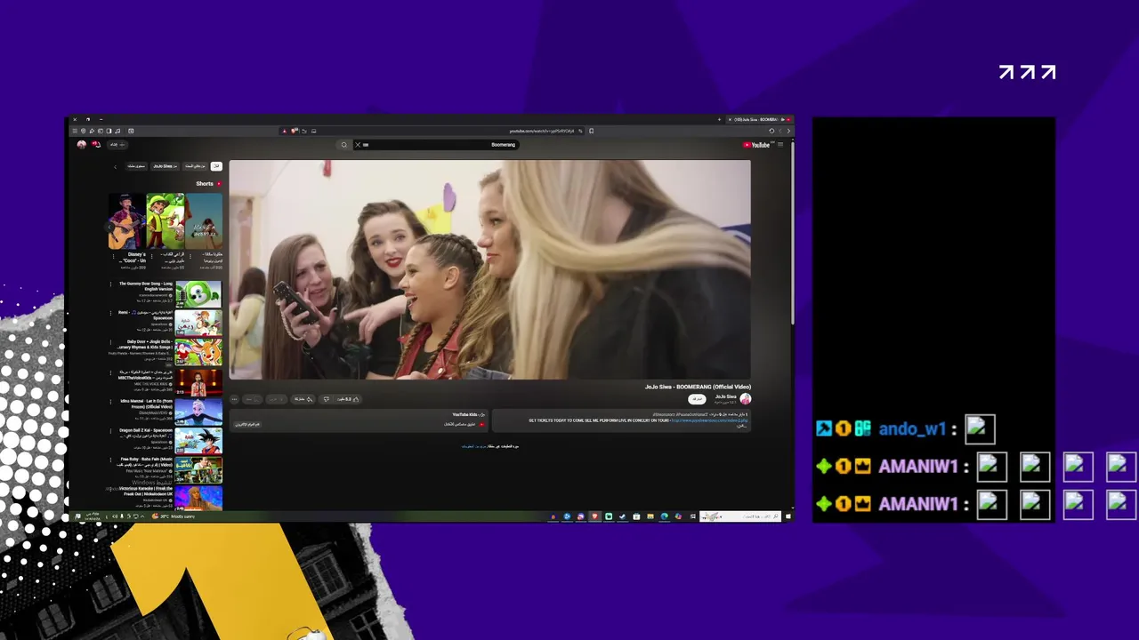Click the browser address bar URL
The image size is (1139, 640).
point(542,131)
